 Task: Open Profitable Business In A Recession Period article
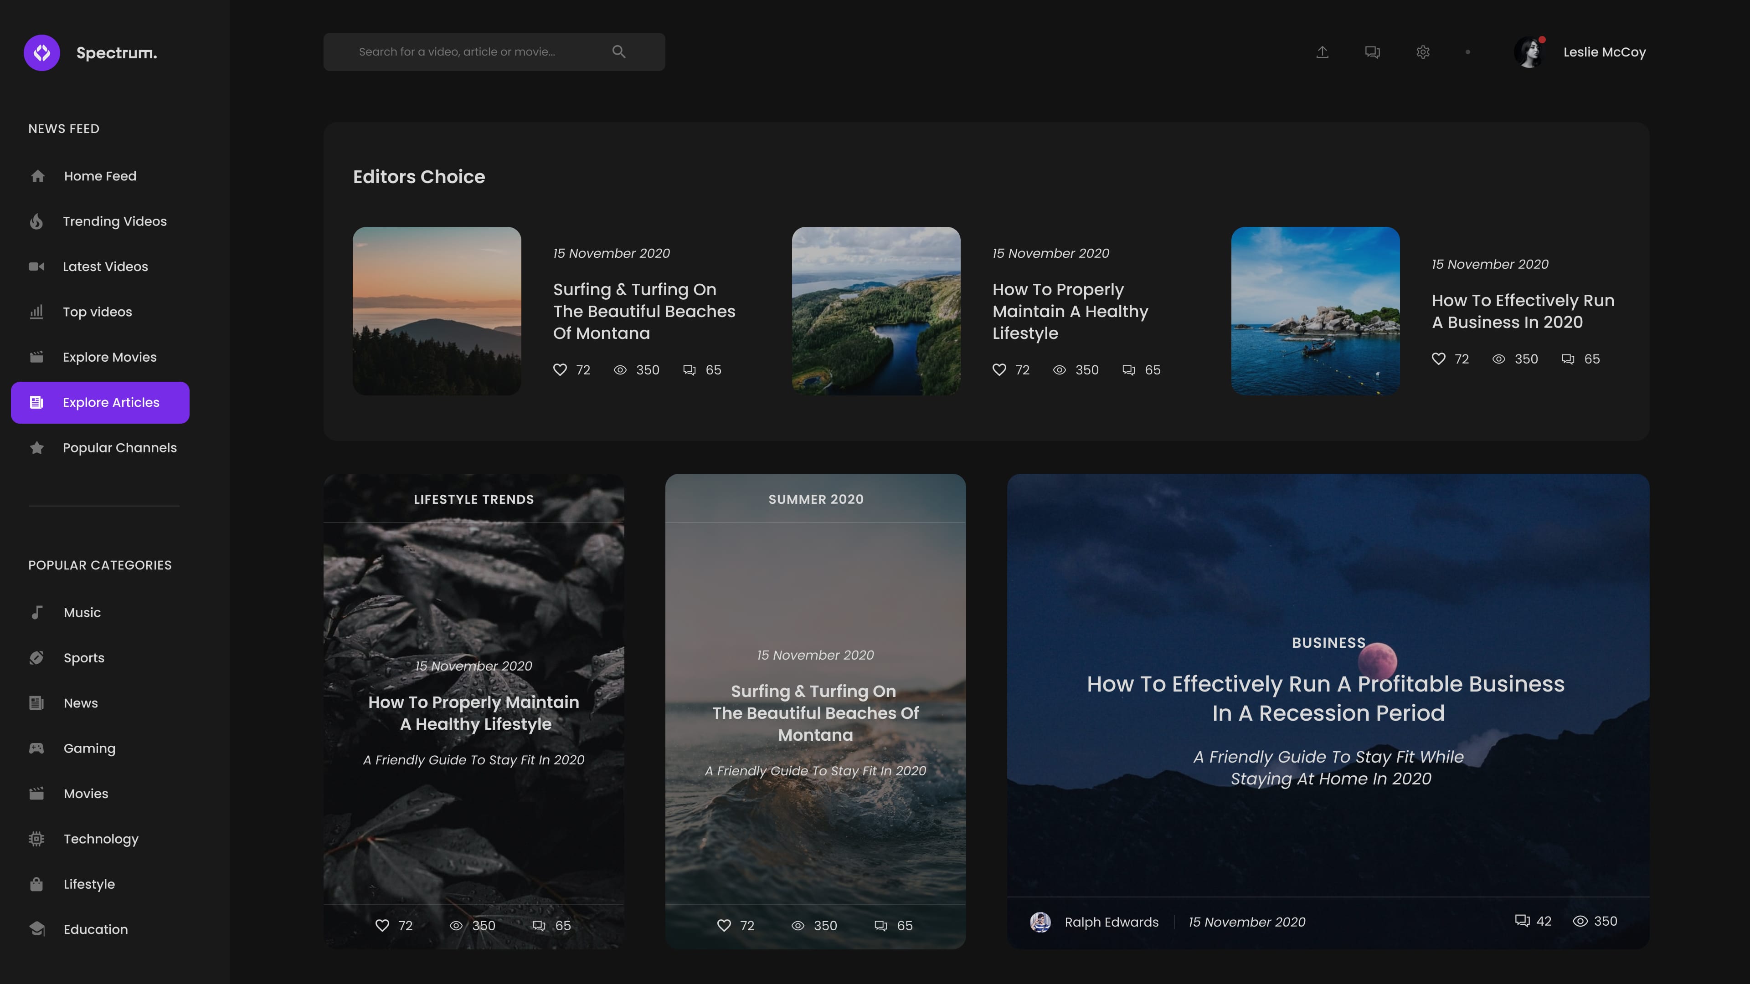[x=1325, y=698]
